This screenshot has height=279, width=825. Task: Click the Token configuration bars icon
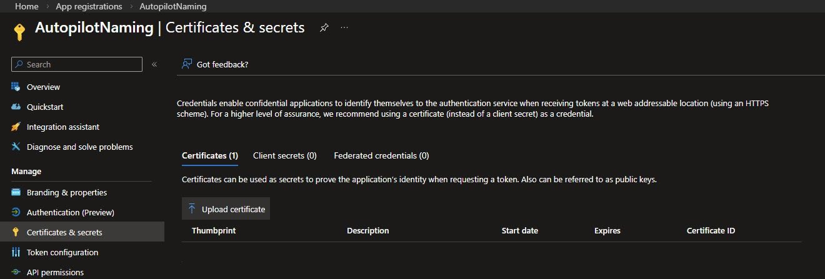16,252
